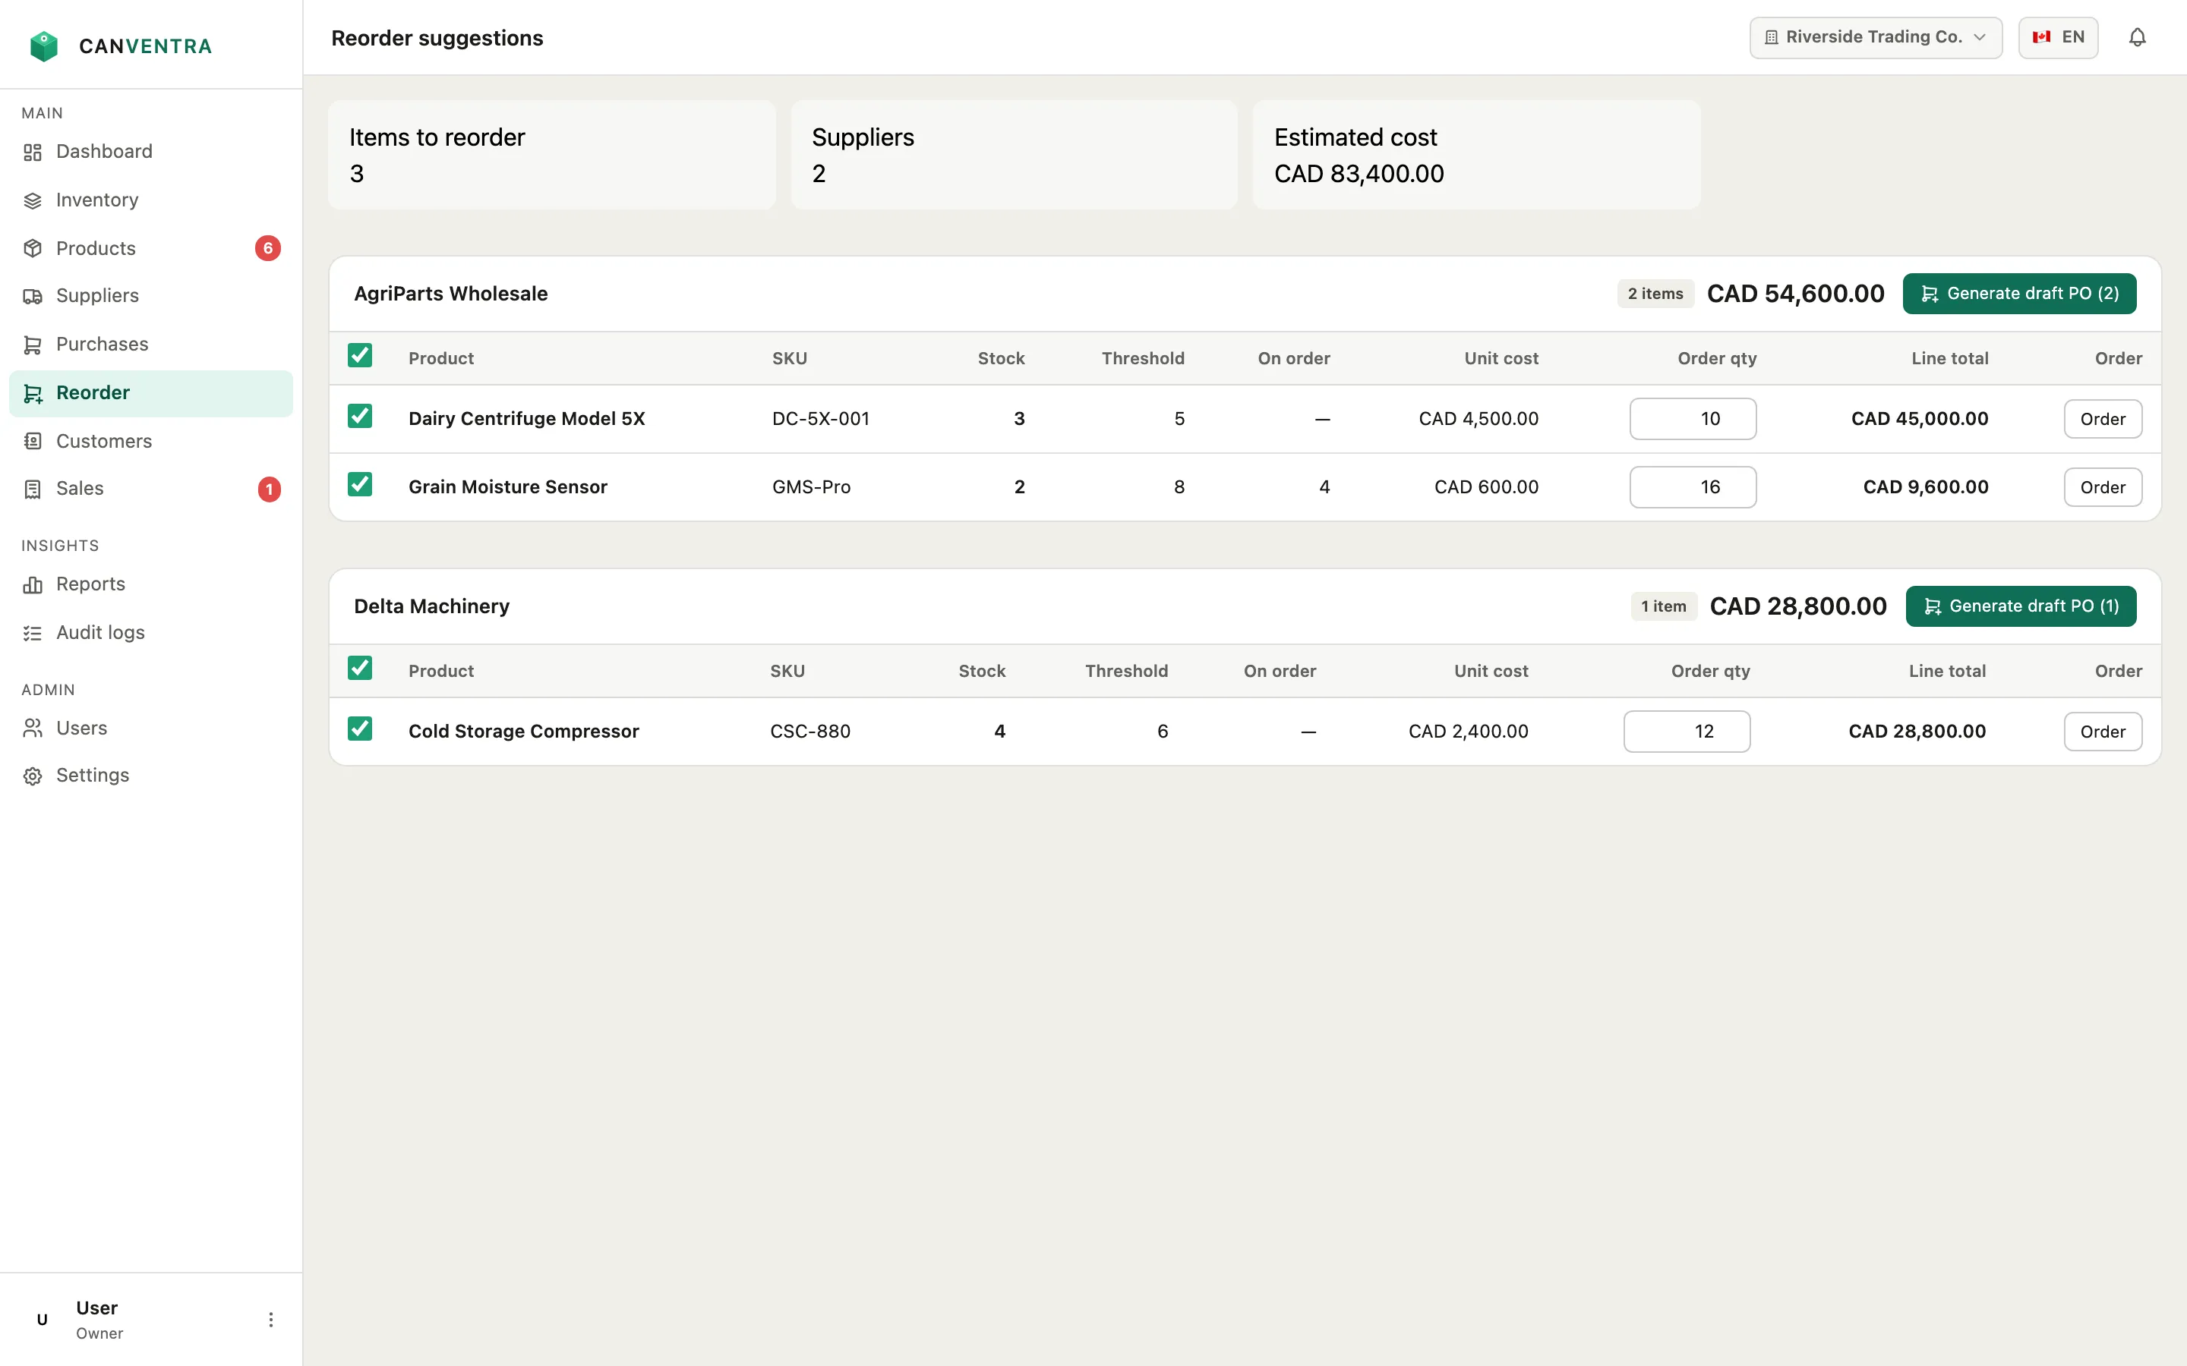Screen dimensions: 2187x1366
Task: Generate draft PO (2) for AgriParts
Action: [2019, 294]
